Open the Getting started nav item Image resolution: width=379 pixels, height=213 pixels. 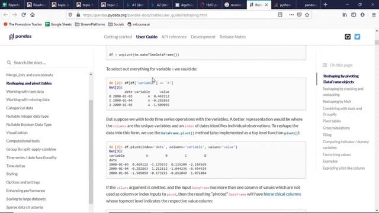[118, 37]
